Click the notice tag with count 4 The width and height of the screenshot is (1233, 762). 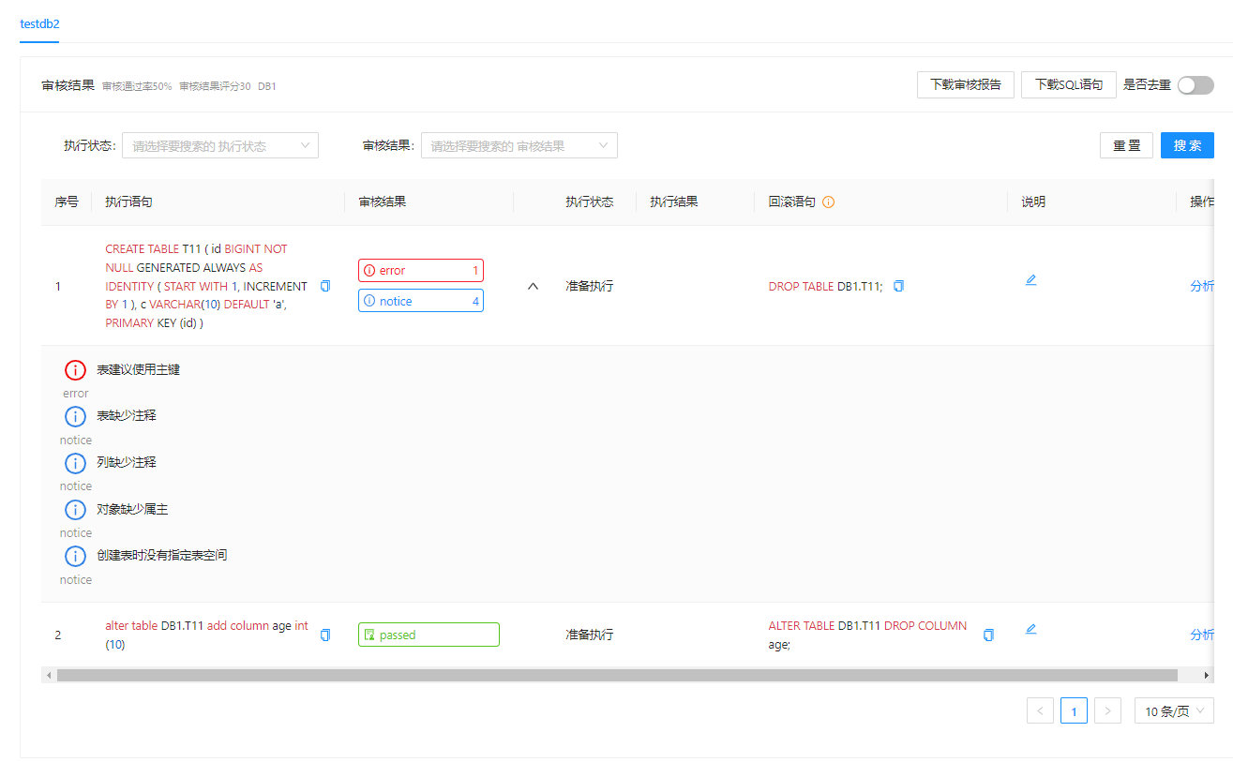pos(421,301)
